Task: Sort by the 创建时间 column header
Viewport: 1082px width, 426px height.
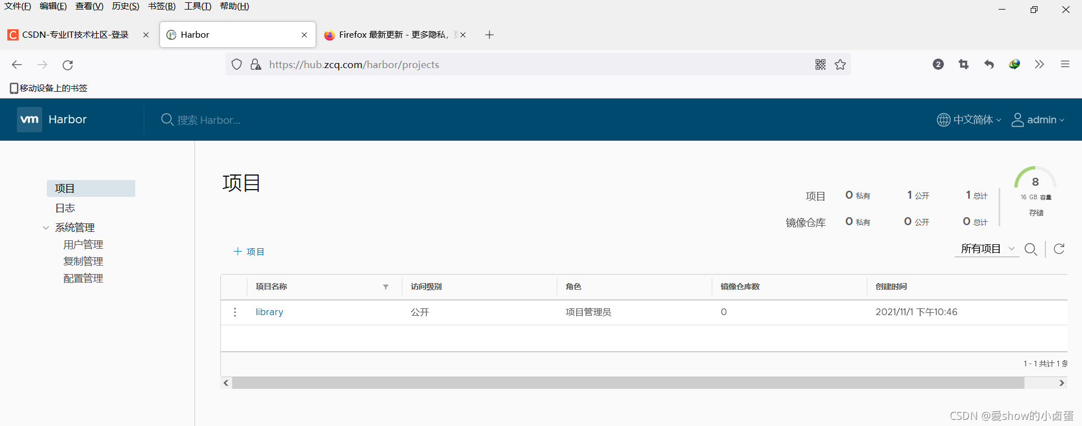Action: pos(891,287)
